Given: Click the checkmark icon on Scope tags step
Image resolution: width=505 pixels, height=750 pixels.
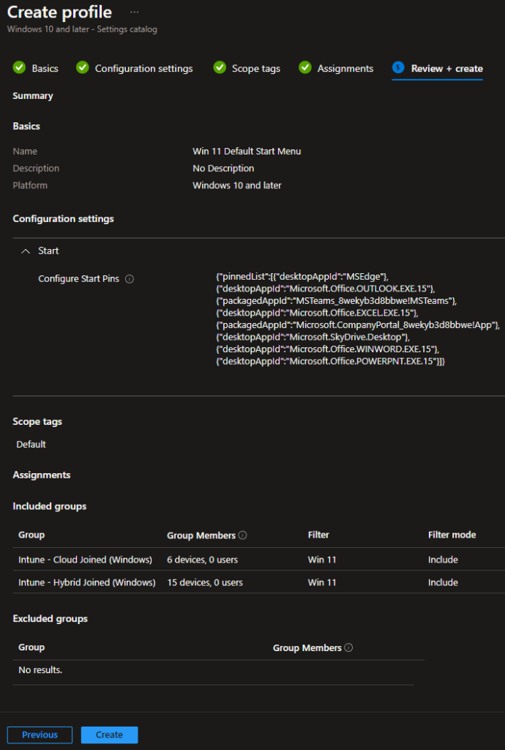Looking at the screenshot, I should [x=220, y=67].
